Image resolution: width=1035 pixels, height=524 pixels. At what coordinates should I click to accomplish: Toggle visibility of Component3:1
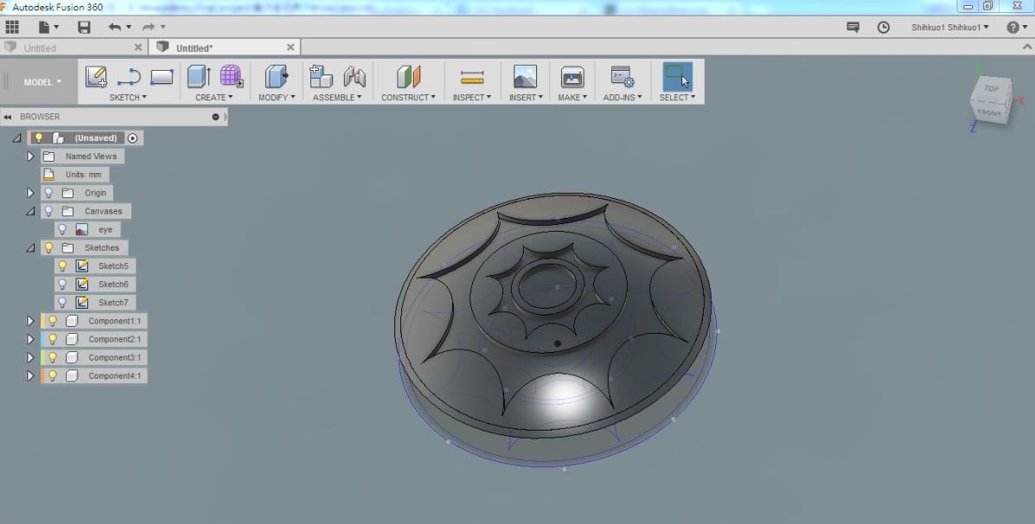tap(53, 357)
